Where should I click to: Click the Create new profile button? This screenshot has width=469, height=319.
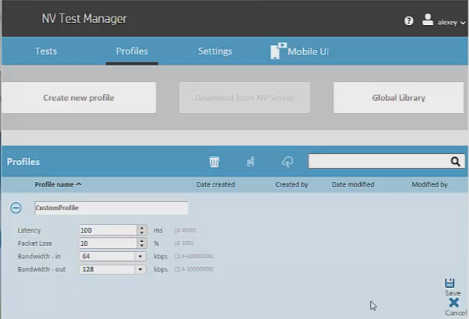tap(79, 97)
